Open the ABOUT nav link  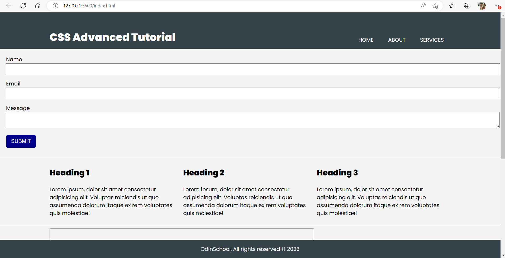click(397, 40)
